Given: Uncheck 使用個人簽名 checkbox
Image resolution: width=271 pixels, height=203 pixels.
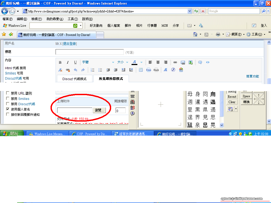Looking at the screenshot, I should point(8,109).
